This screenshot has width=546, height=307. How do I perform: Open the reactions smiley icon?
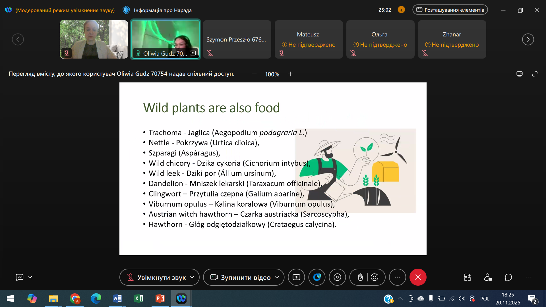(375, 277)
